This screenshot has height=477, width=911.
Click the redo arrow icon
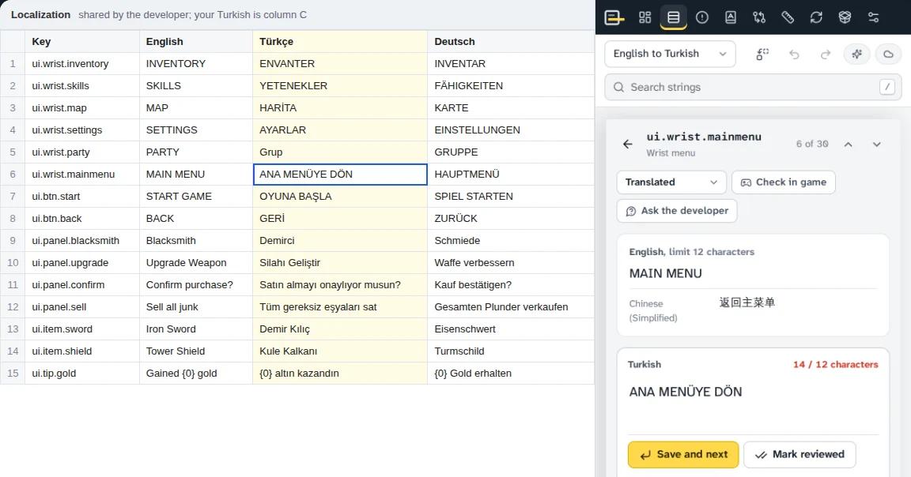[x=825, y=54]
